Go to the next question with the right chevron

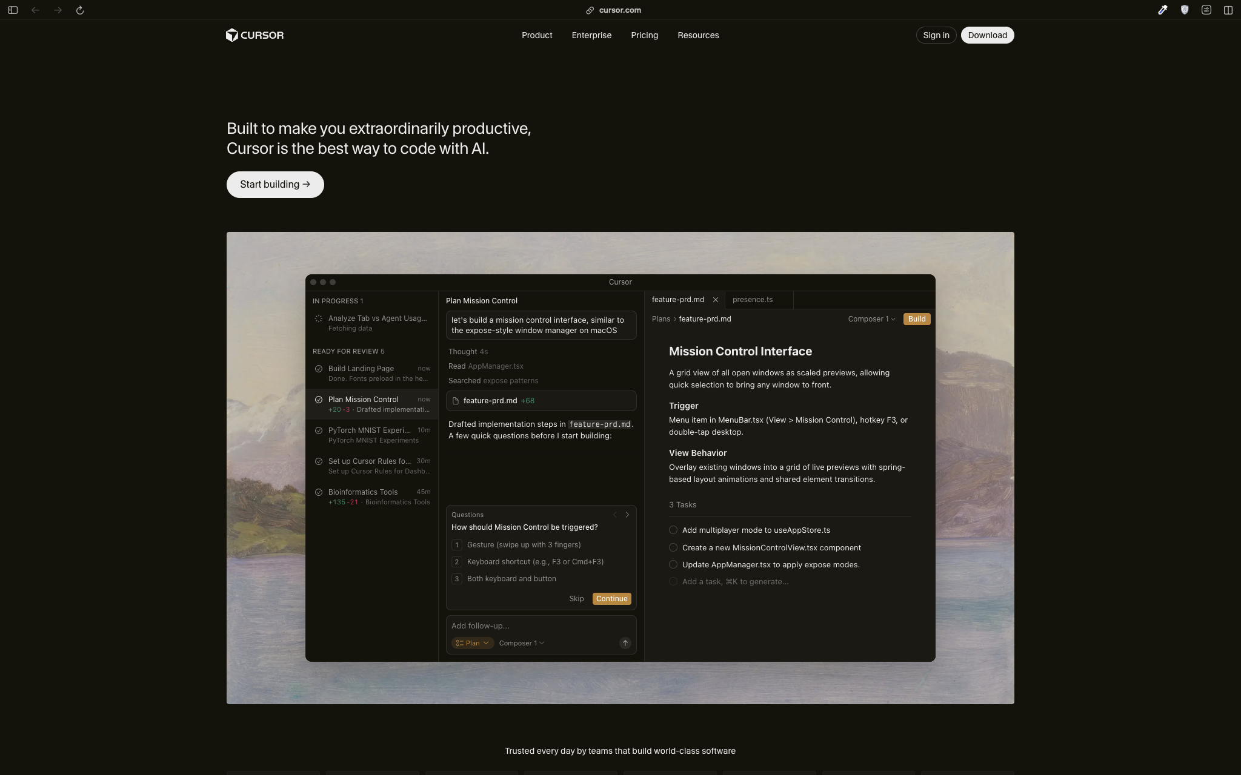coord(627,515)
